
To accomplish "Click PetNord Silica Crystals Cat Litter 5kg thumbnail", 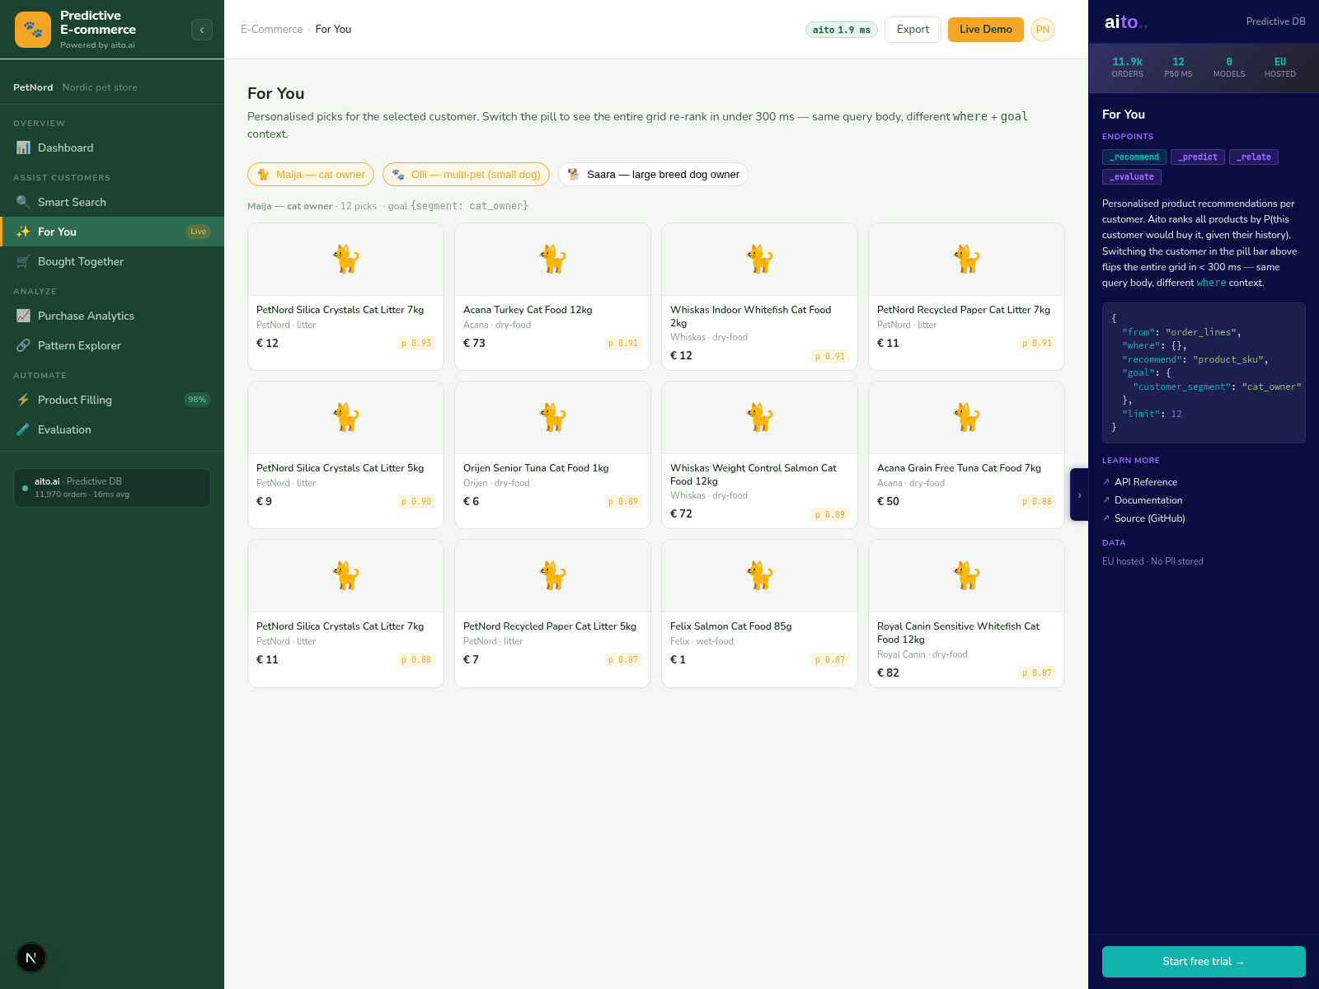I will [x=345, y=418].
